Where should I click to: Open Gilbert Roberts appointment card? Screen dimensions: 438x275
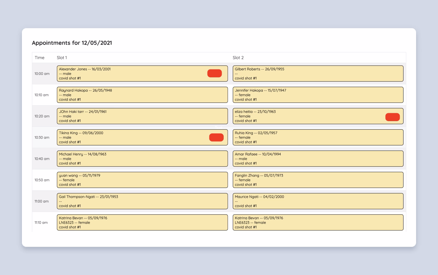[318, 74]
